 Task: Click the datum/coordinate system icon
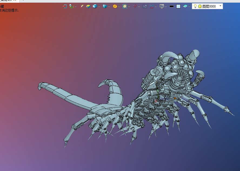(71, 6)
